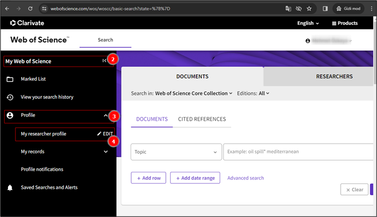Click the Marked List folder icon
The width and height of the screenshot is (377, 217).
10,79
